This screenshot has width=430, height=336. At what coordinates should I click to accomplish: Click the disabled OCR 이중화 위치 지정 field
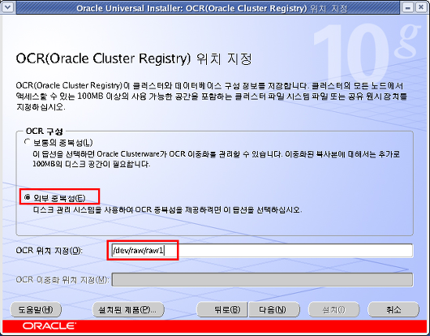(x=262, y=280)
